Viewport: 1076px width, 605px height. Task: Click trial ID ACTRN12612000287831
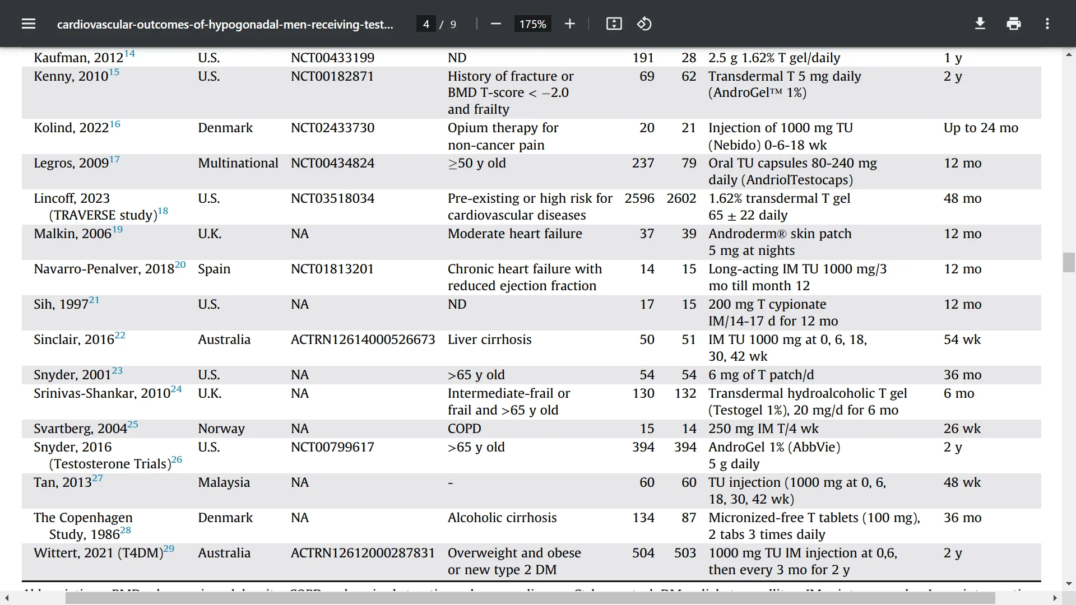[x=363, y=553]
